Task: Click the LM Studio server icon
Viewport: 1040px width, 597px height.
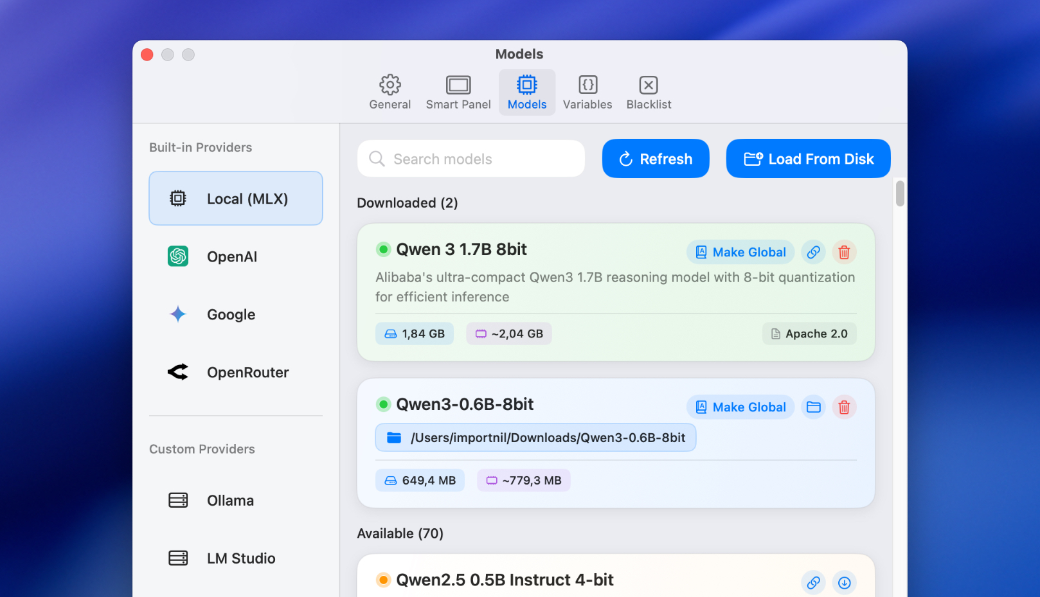Action: click(178, 558)
